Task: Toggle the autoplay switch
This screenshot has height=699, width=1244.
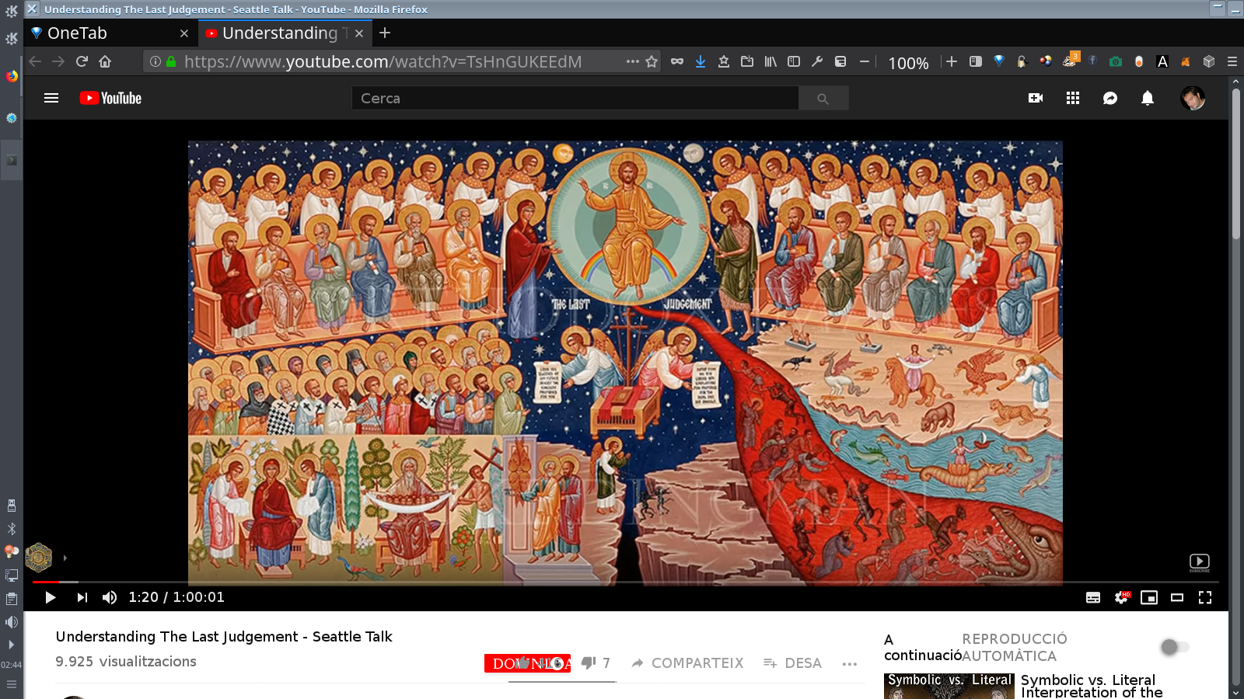Action: point(1175,647)
